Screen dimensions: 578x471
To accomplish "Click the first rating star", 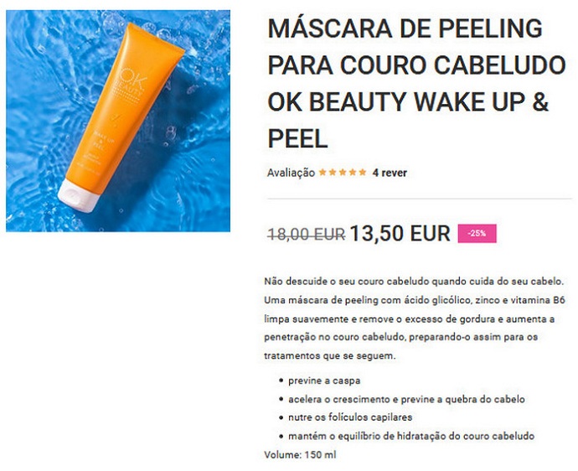I will [x=323, y=173].
